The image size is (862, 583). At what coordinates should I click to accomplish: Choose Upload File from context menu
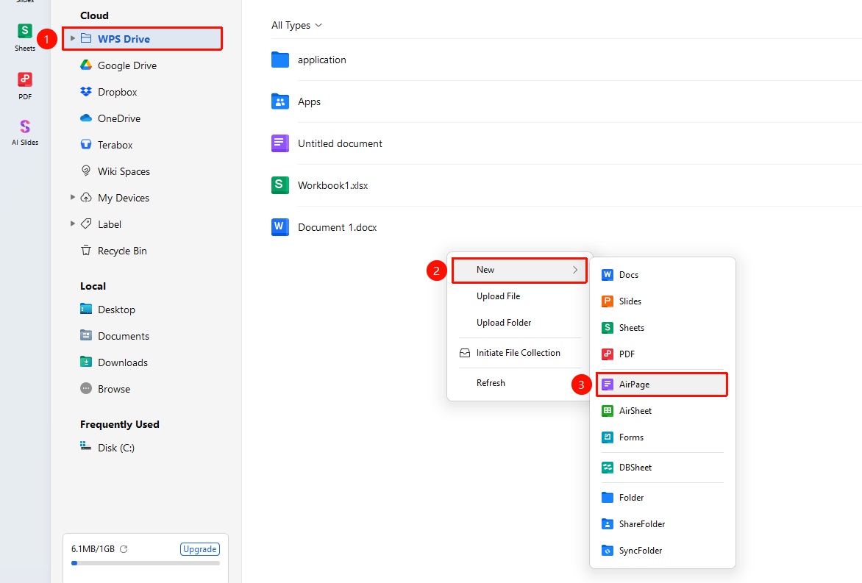[519, 296]
